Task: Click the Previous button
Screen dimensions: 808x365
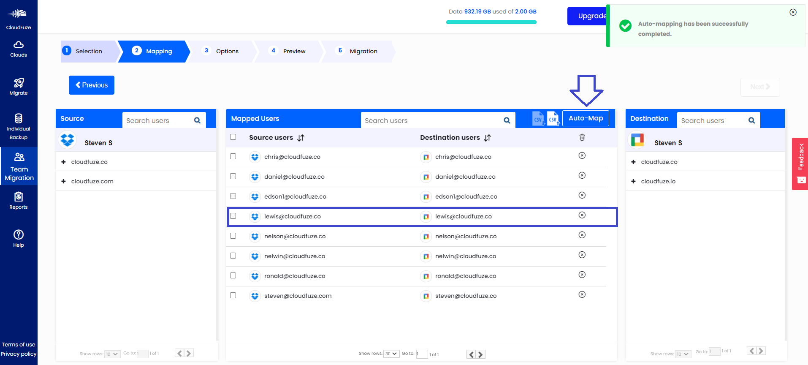Action: pyautogui.click(x=92, y=85)
